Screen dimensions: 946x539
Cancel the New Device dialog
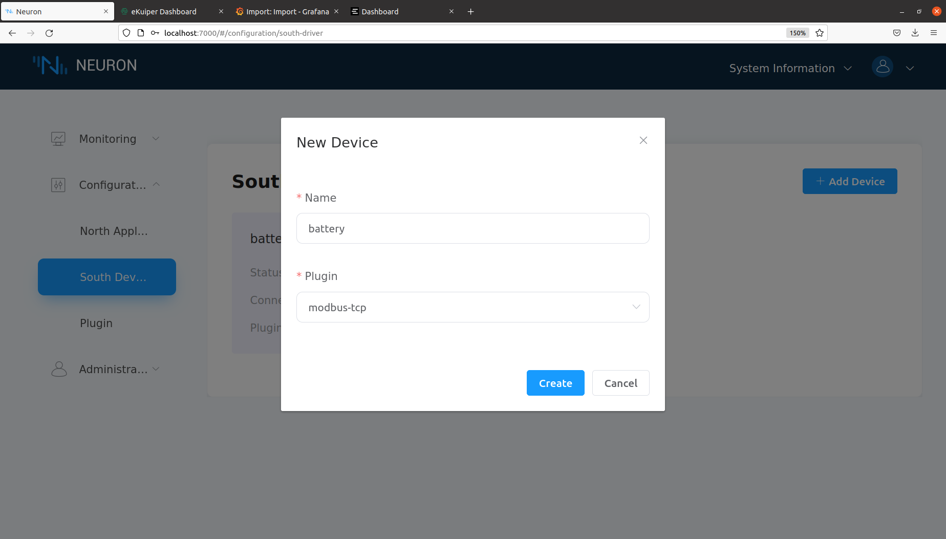tap(621, 383)
